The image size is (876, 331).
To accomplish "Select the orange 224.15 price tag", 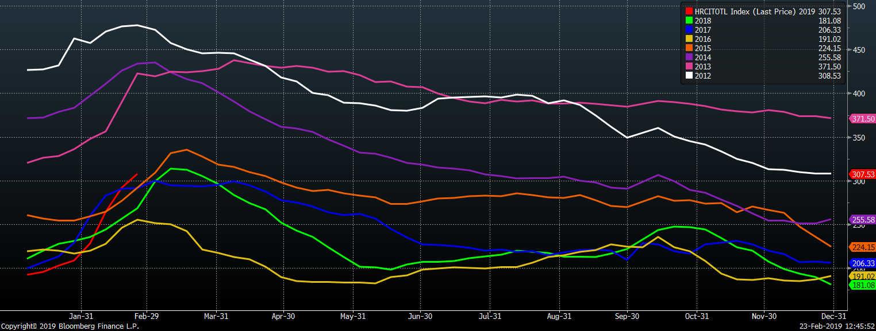I will click(x=862, y=247).
